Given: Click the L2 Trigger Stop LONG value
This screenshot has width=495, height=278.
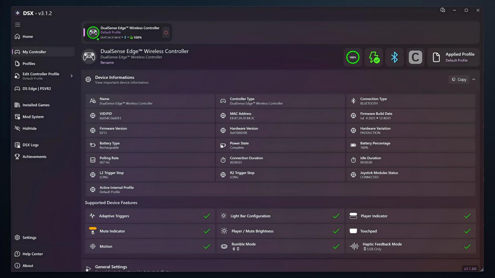Looking at the screenshot, I should [104, 177].
